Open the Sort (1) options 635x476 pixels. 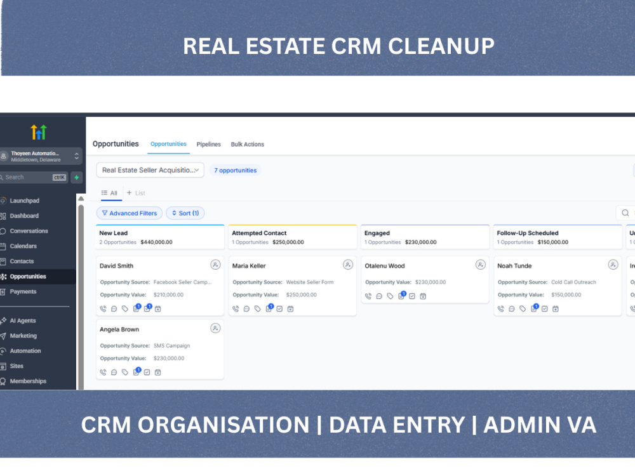coord(185,213)
